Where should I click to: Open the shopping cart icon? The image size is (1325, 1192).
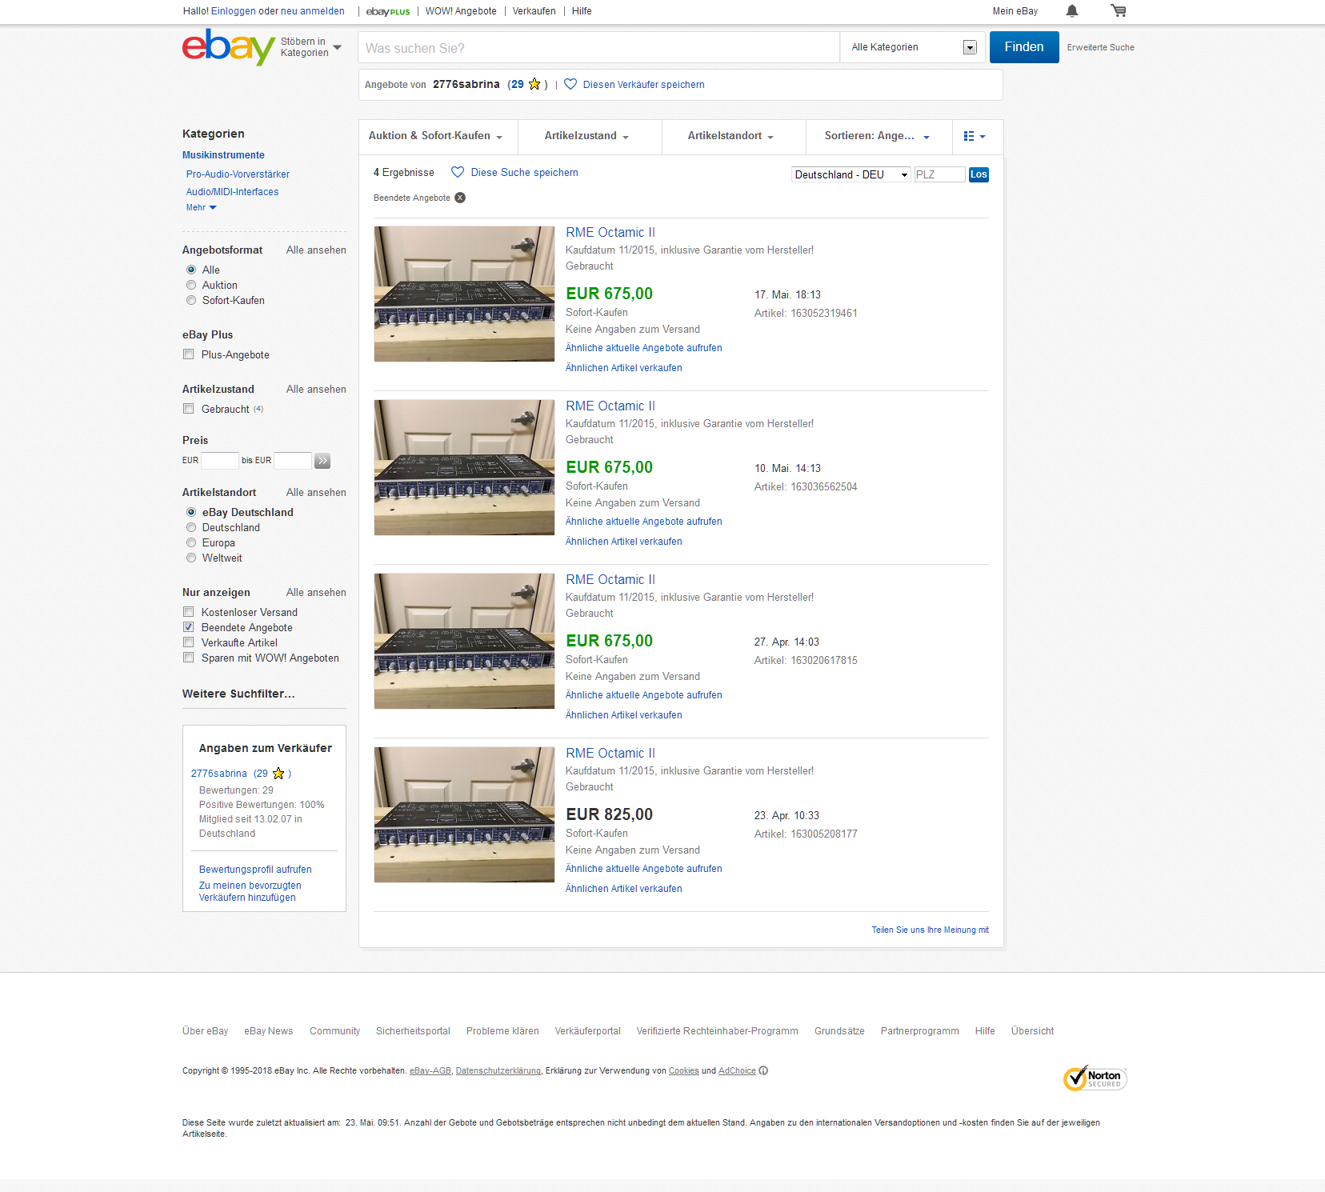(1118, 11)
